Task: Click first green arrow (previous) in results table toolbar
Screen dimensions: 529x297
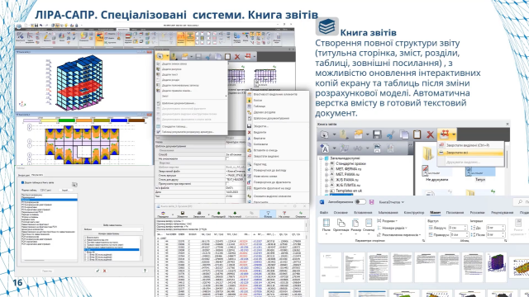Action: [x=218, y=214]
